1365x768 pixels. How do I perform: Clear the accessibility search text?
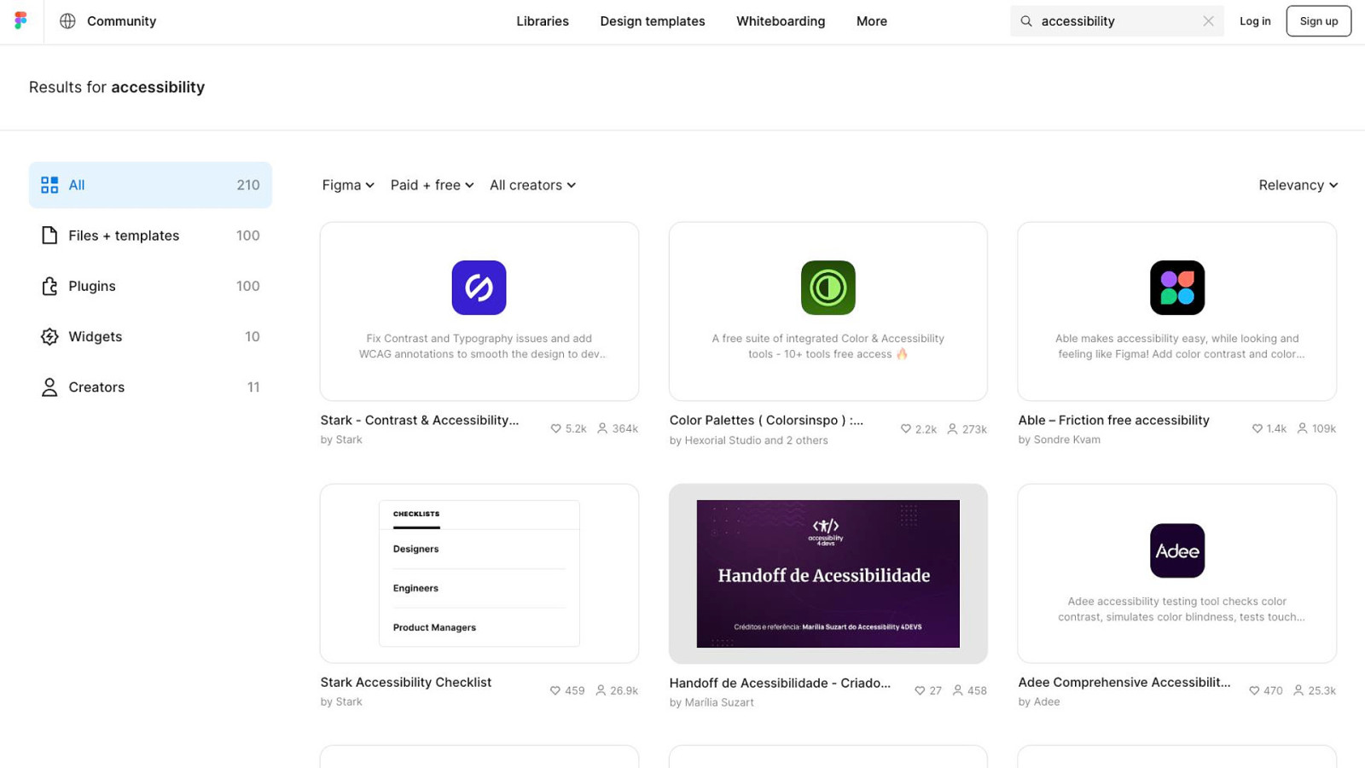1208,21
